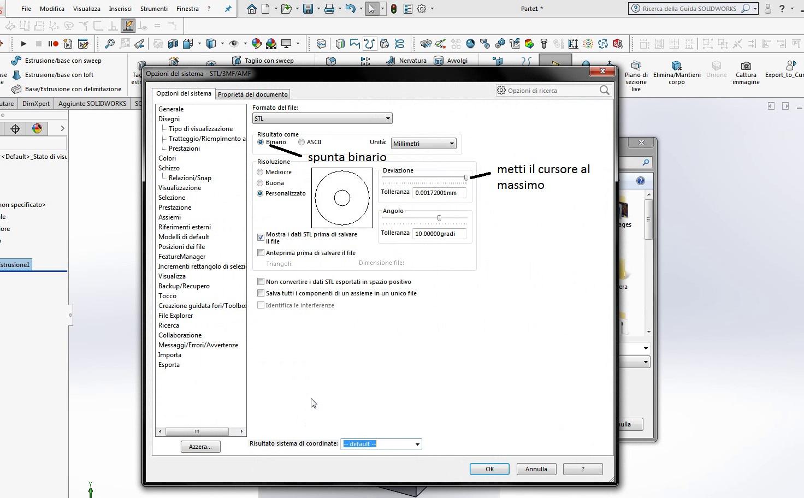The image size is (804, 498).
Task: Click the Undo arrow icon
Action: pos(351,9)
